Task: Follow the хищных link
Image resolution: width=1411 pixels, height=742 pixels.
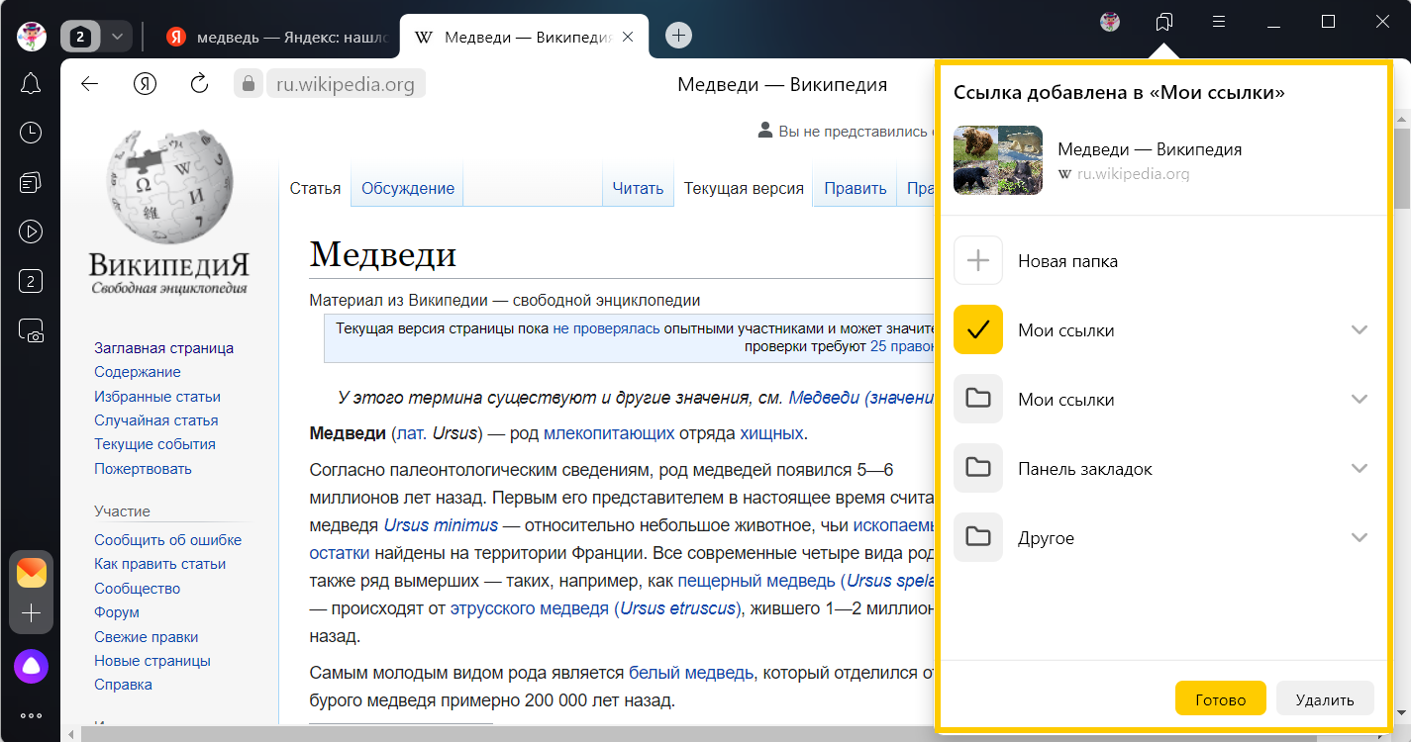Action: (772, 432)
